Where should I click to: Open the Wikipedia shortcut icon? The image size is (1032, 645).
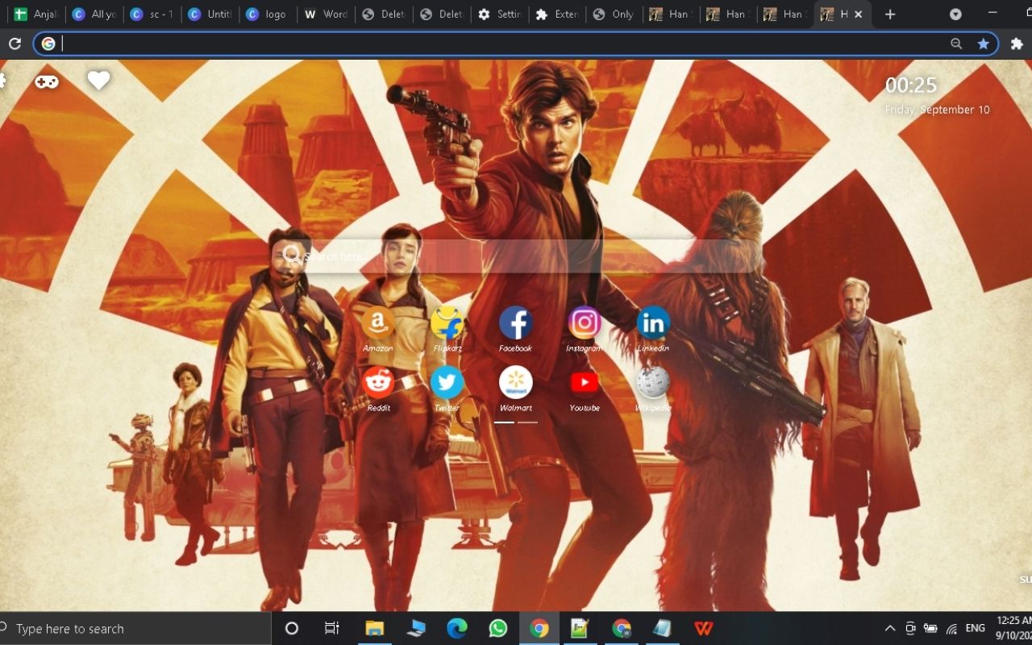[x=653, y=382]
